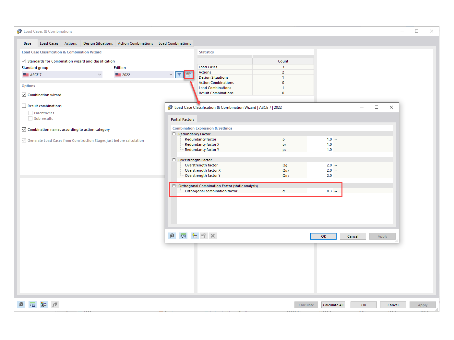454x340 pixels.
Task: Click Cancel in the Wizard dialog
Action: (x=353, y=236)
